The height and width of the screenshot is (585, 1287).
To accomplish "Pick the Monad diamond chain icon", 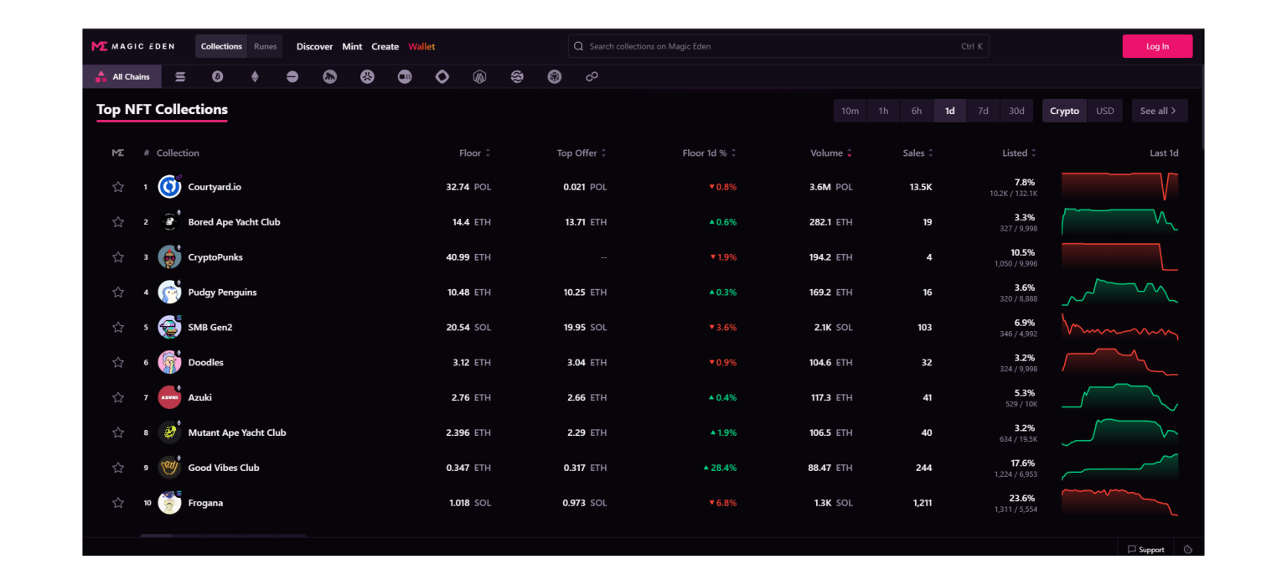I will tap(442, 77).
